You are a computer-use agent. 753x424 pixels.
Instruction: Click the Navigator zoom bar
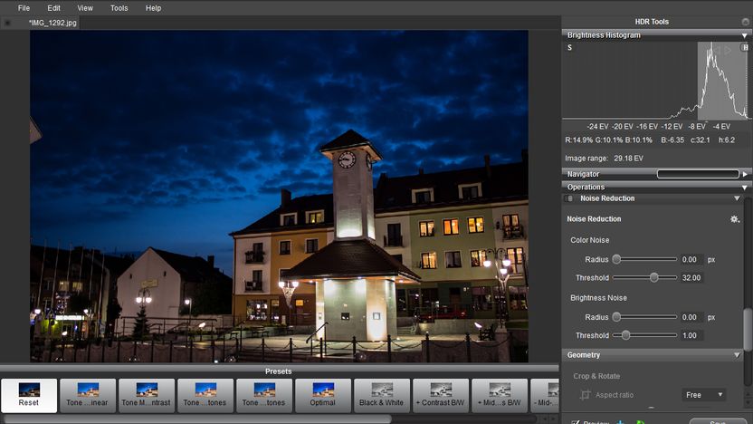click(698, 174)
